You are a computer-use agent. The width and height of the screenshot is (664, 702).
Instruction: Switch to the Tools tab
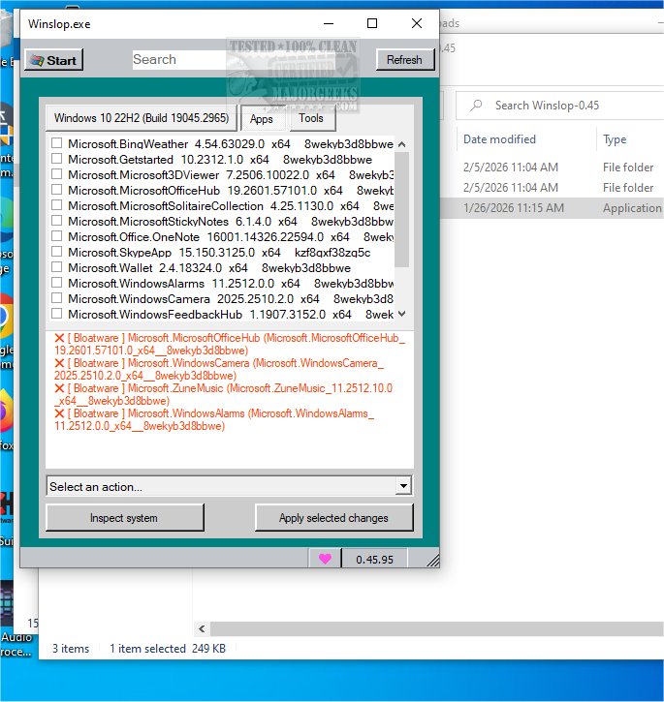[x=311, y=119]
